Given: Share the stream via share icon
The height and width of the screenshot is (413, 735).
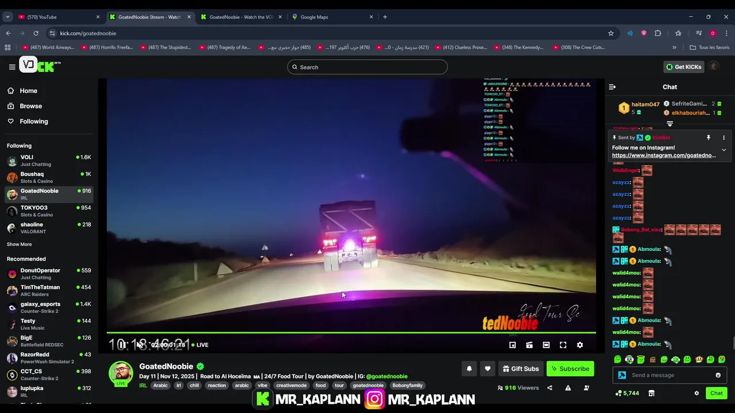Looking at the screenshot, I should 550,388.
